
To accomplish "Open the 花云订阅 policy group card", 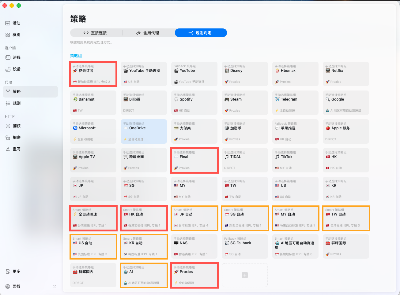I will pyautogui.click(x=93, y=74).
